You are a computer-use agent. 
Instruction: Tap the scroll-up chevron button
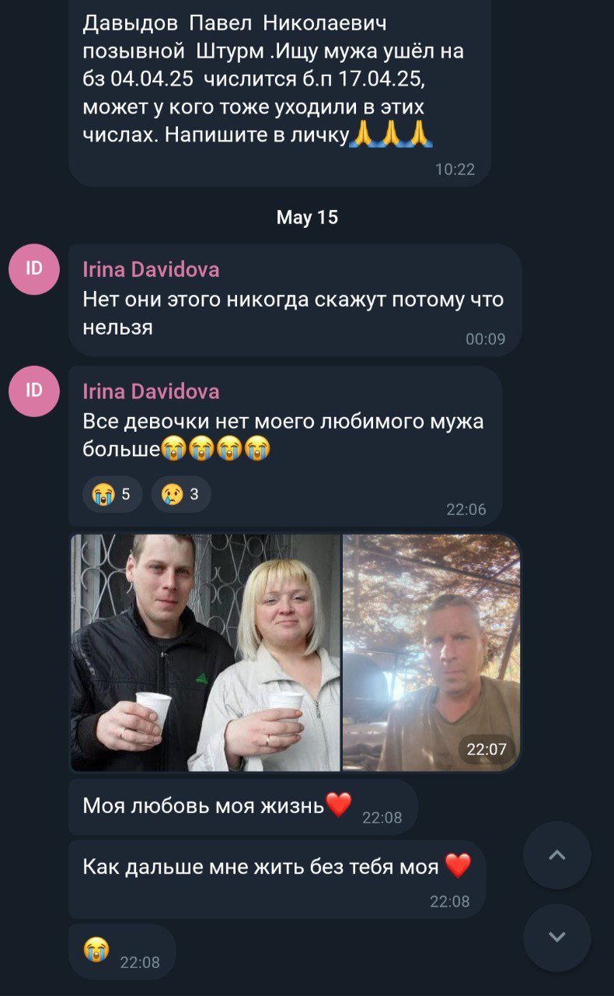click(x=556, y=855)
